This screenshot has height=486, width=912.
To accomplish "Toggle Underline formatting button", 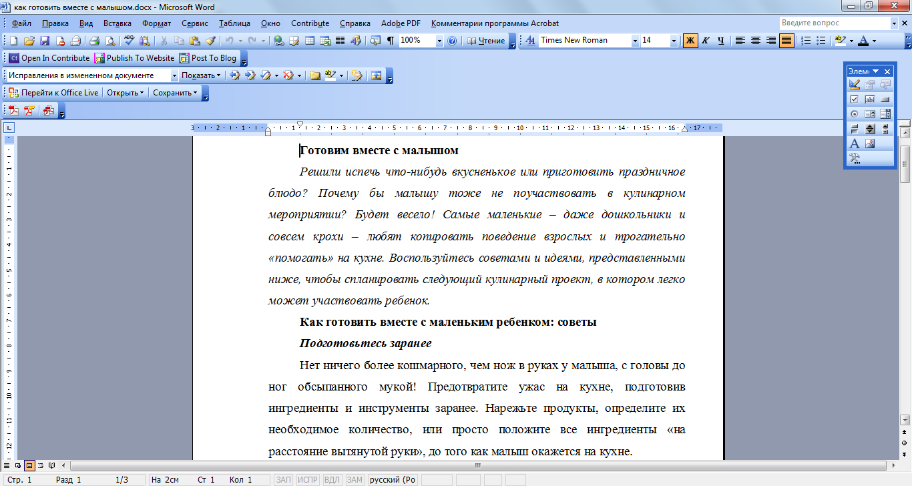I will 720,41.
